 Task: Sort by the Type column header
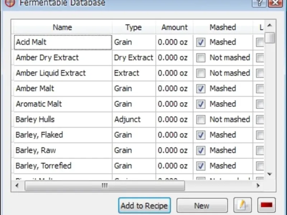pos(133,27)
